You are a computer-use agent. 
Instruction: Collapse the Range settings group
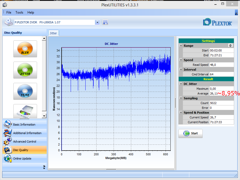(181, 45)
